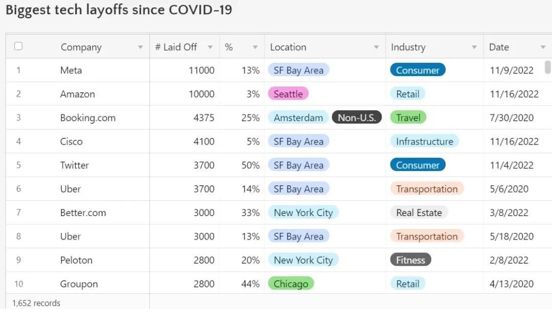Open the Date column dropdown arrow
Viewport: 552px width, 309px height.
(543, 47)
